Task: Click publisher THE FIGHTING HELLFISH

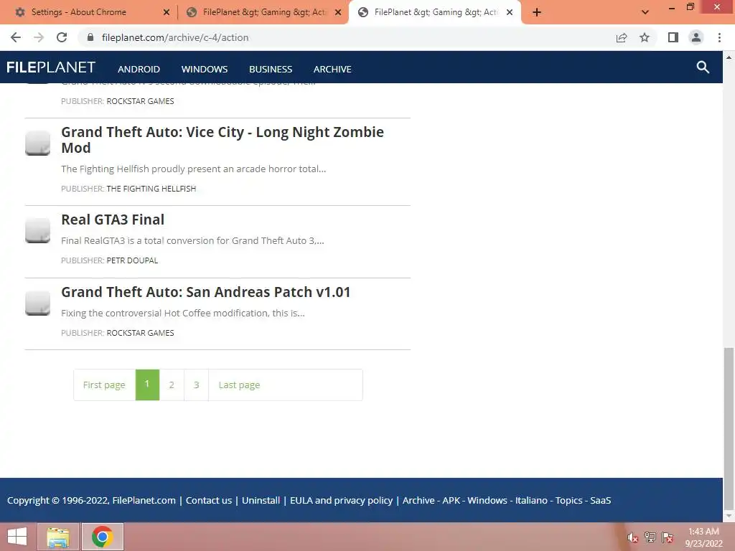Action: click(x=151, y=189)
